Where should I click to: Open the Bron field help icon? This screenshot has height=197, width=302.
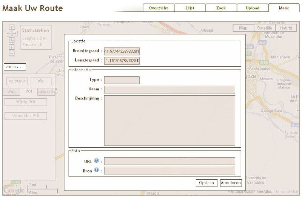[x=97, y=170]
